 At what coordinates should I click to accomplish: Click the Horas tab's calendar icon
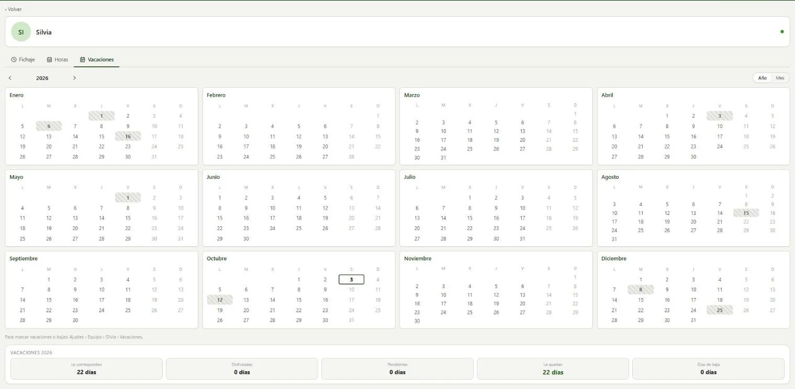(x=49, y=60)
